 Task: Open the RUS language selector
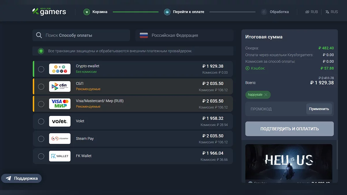pos(331,12)
